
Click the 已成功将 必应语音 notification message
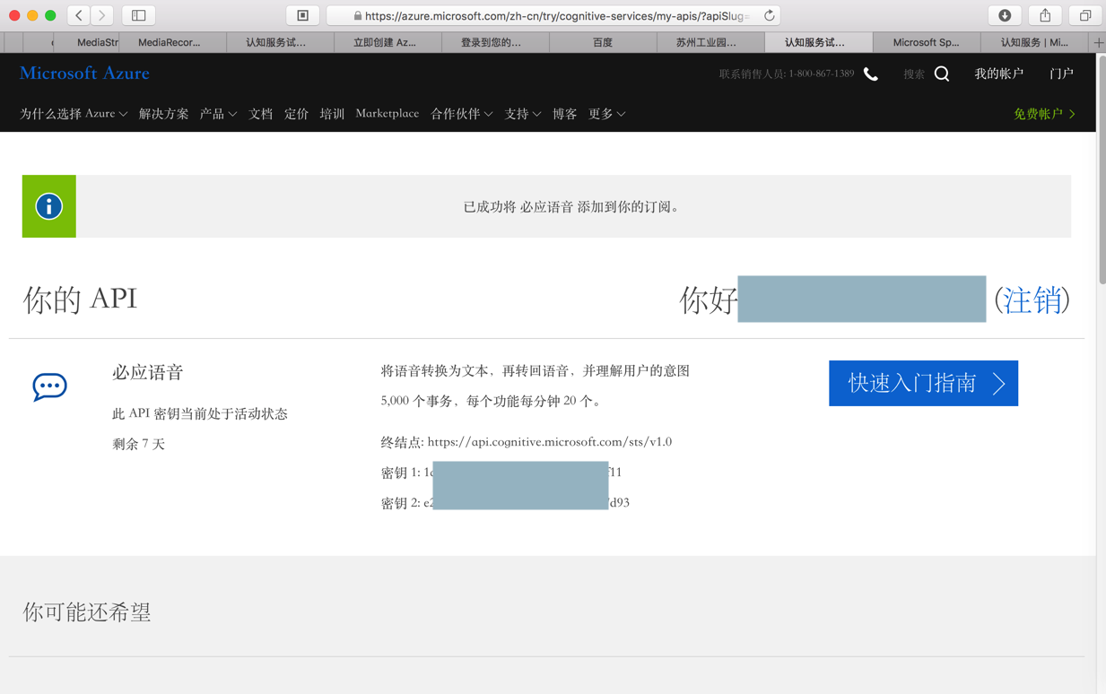(x=573, y=207)
